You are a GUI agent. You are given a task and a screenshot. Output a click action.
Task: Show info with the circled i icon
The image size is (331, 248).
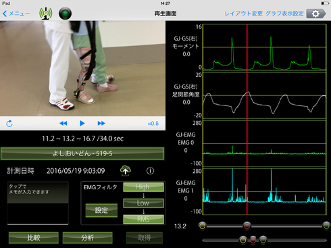point(150,171)
